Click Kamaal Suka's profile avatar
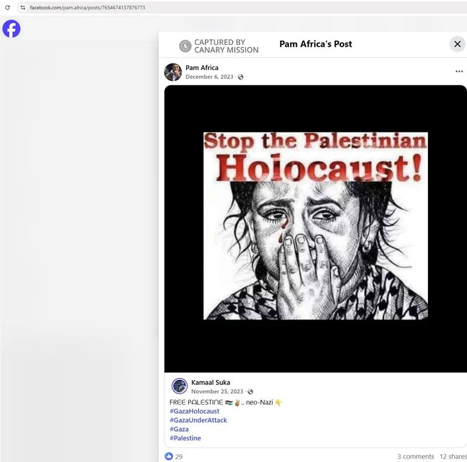Image resolution: width=467 pixels, height=462 pixels. click(x=179, y=386)
